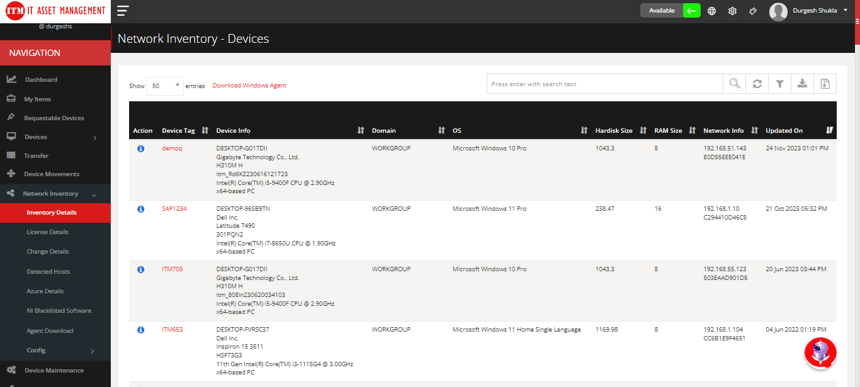Click the red side panel handle
This screenshot has height=387, width=860.
pos(857,21)
